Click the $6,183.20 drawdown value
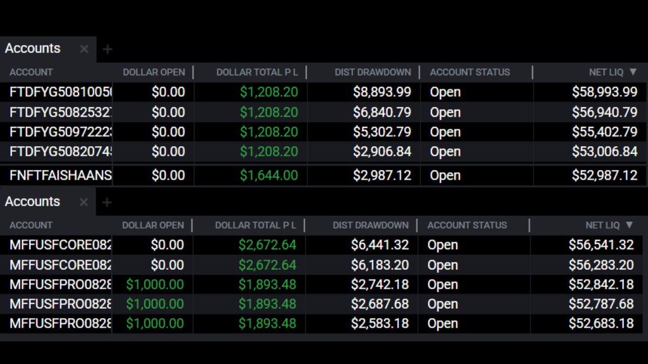Screen dimensions: 648x364 point(380,265)
